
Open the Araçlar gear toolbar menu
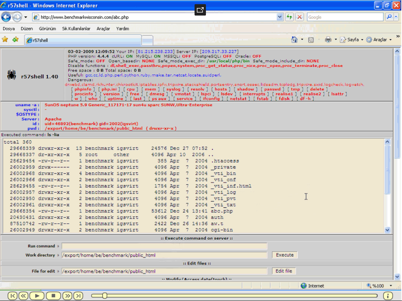379,39
